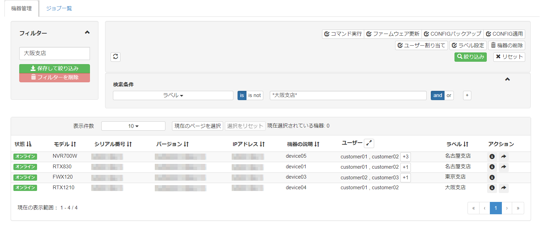Screen dimensions: 541x229
Task: Add a search condition with plus
Action: (x=467, y=95)
